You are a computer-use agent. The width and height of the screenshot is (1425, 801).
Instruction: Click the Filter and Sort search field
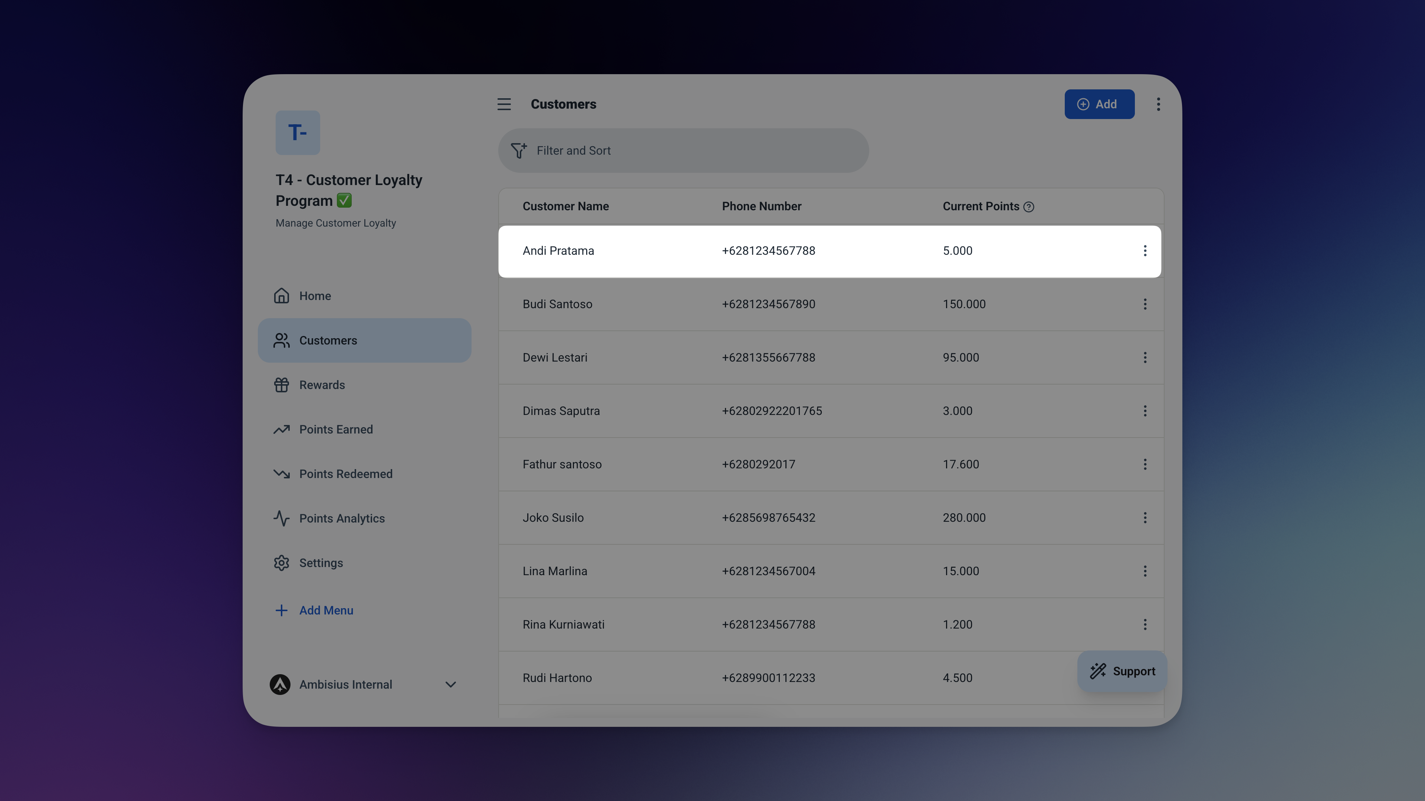pos(608,150)
